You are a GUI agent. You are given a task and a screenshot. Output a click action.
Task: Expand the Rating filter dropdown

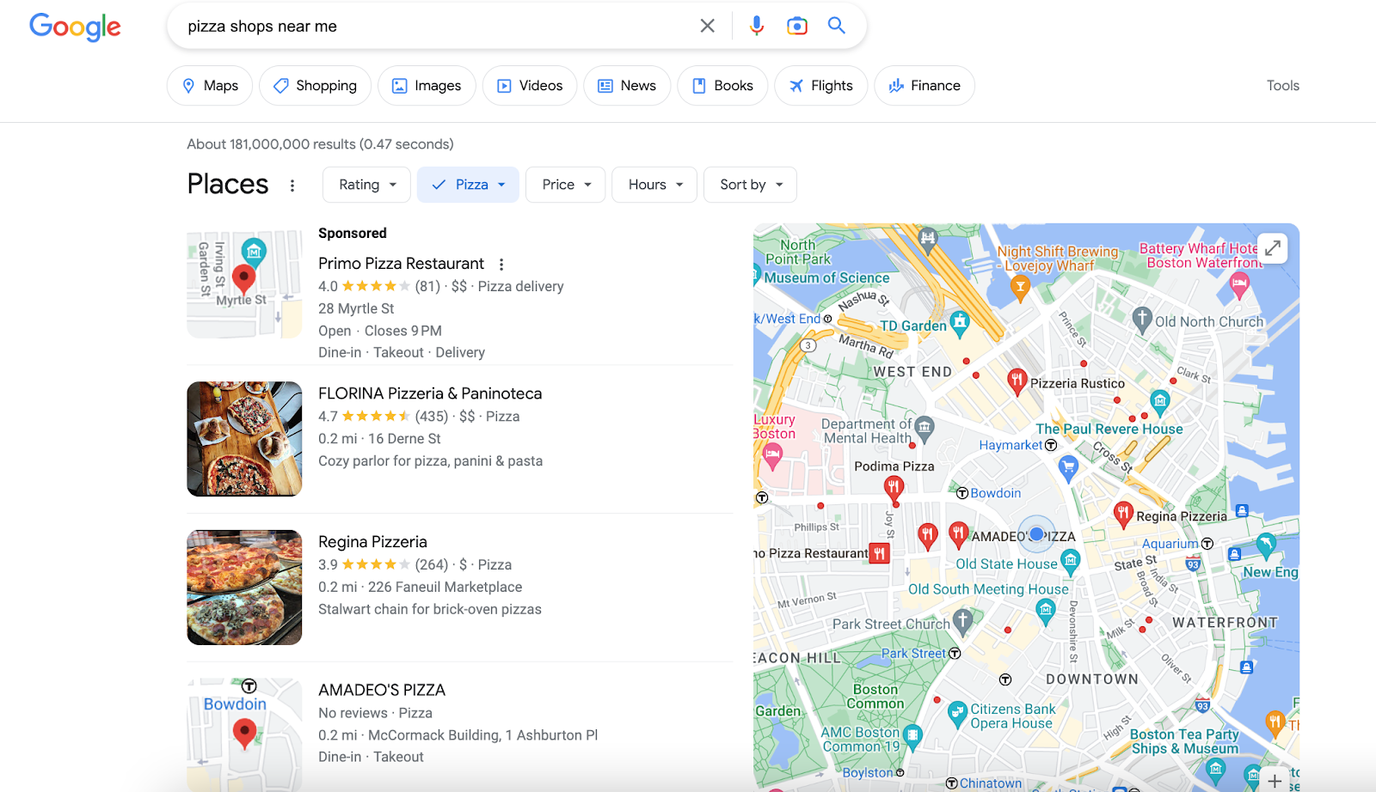(x=366, y=185)
